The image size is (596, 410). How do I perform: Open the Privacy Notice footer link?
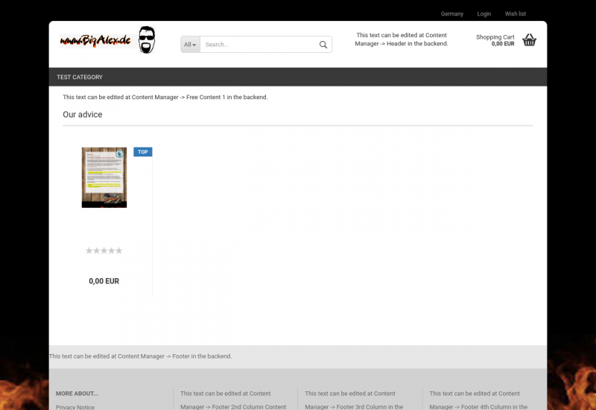tap(75, 407)
